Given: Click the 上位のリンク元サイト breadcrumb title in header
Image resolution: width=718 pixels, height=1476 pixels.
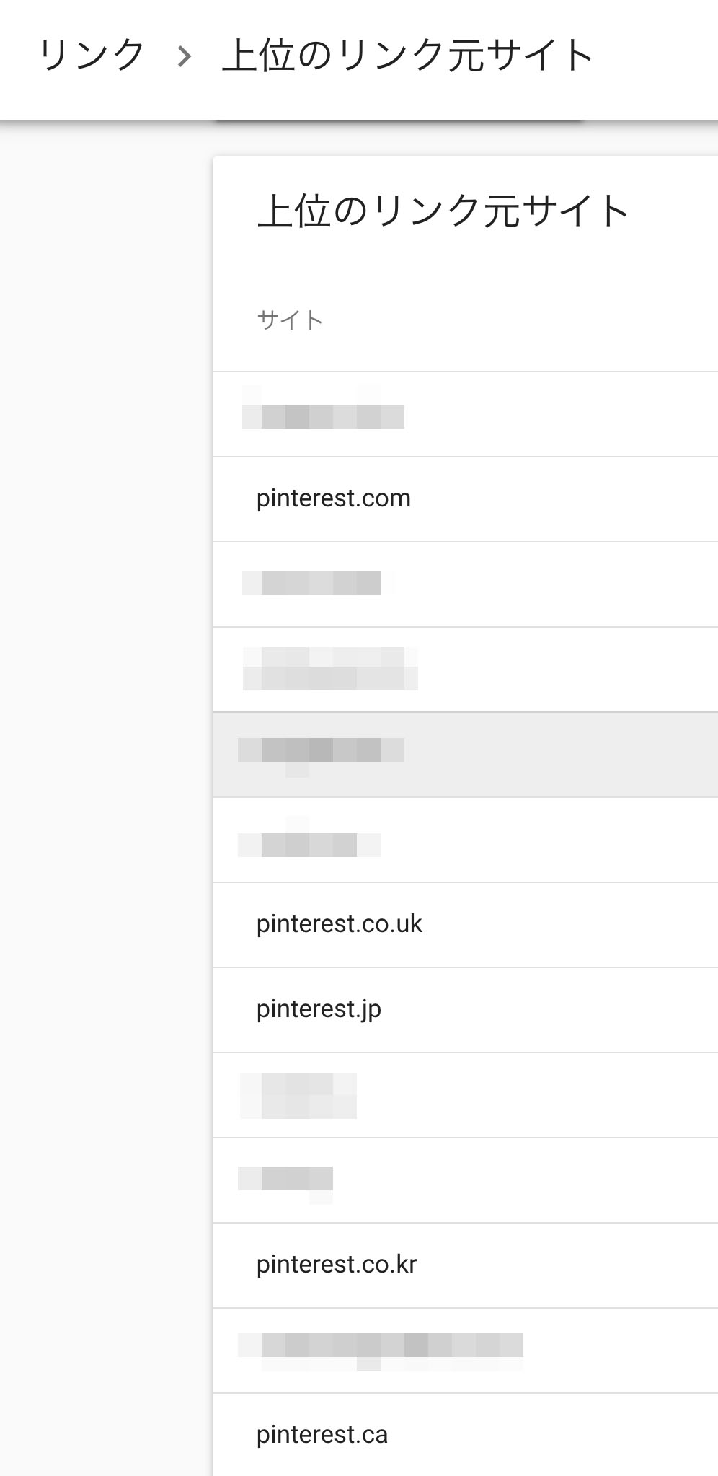Looking at the screenshot, I should point(407,56).
